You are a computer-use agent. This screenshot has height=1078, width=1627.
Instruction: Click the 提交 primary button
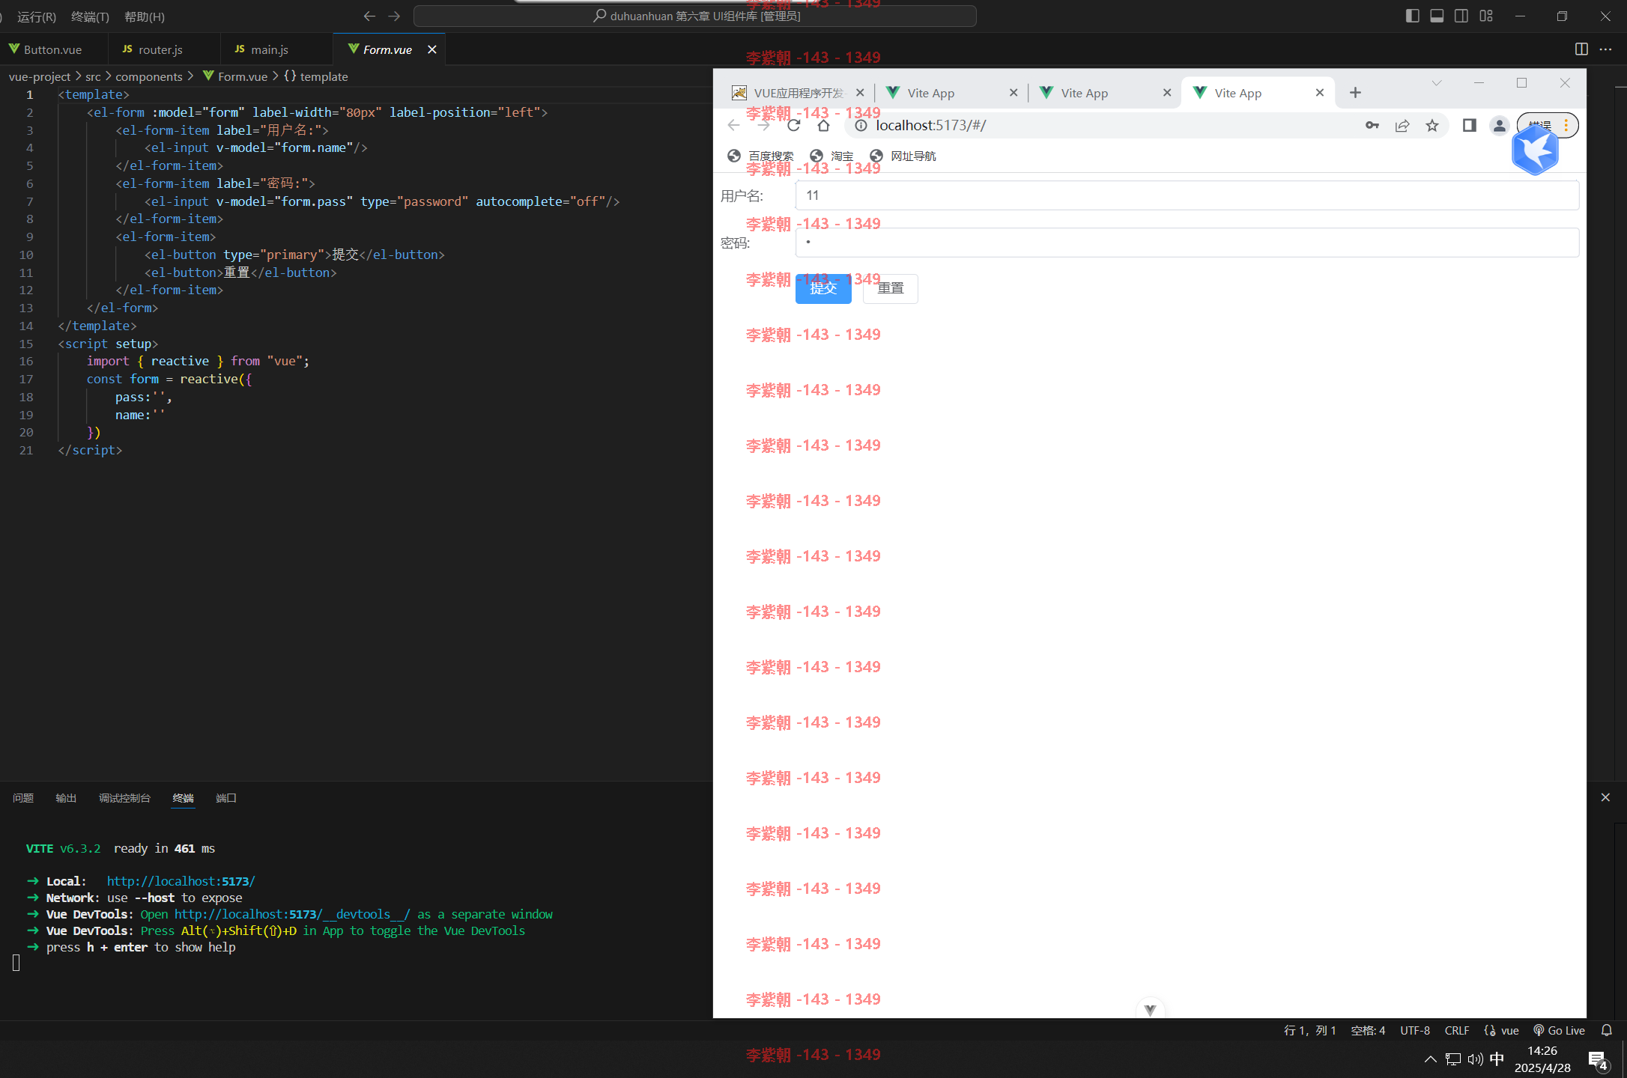click(x=823, y=288)
